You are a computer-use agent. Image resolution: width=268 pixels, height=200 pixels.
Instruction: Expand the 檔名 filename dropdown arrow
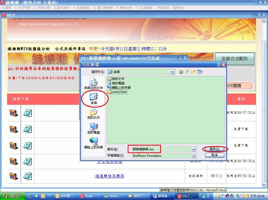(194, 149)
